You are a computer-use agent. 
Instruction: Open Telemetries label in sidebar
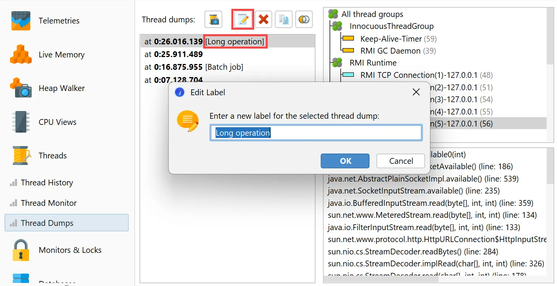[x=59, y=21]
